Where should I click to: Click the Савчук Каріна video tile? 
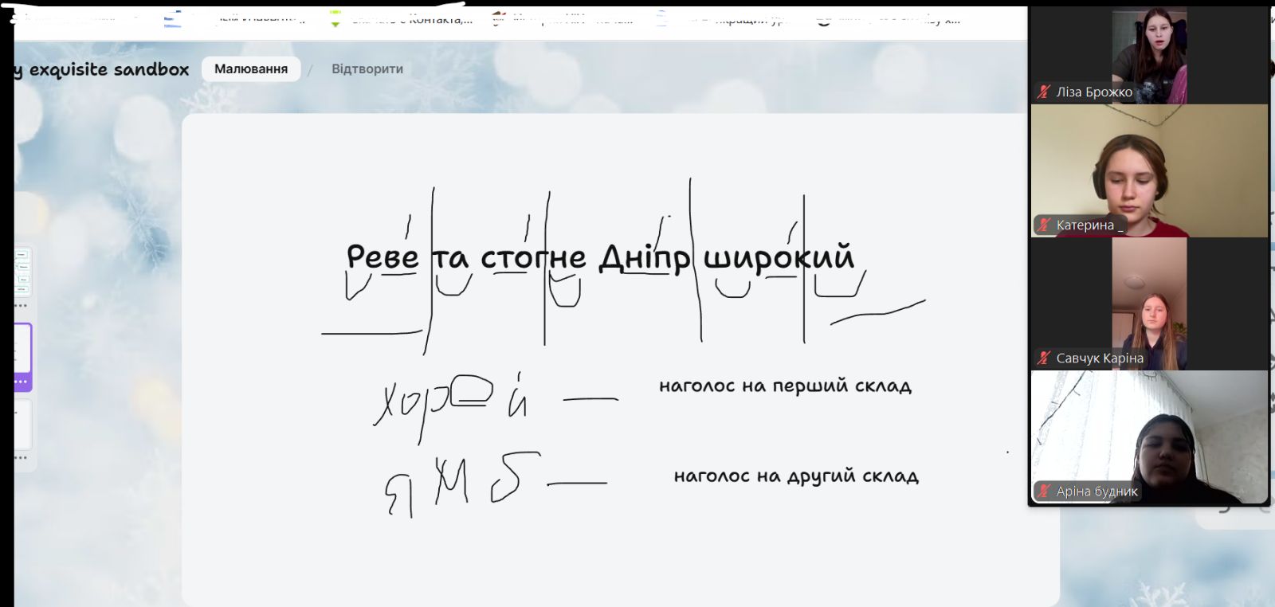(1148, 303)
